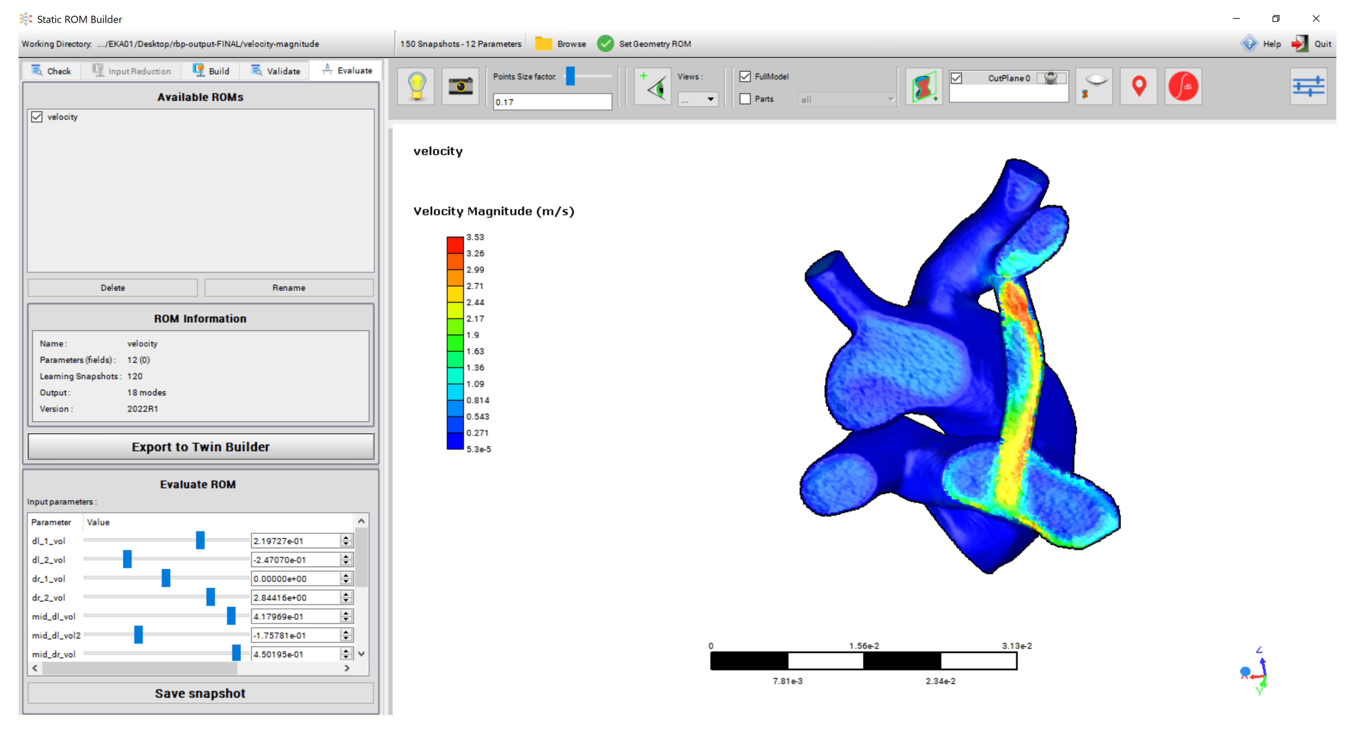This screenshot has height=730, width=1350.
Task: Enable the Parts checkbox
Action: tap(745, 99)
